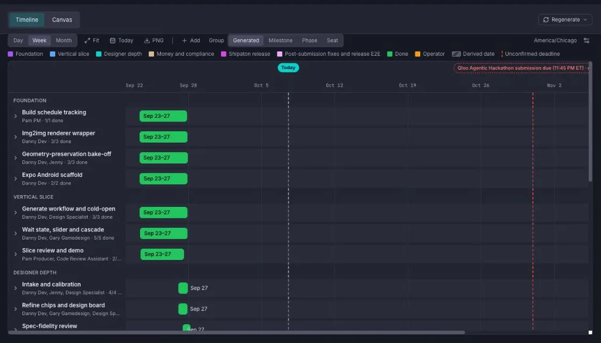The image size is (601, 343).
Task: Click the VERTICAL SLICE section header
Action: click(33, 197)
